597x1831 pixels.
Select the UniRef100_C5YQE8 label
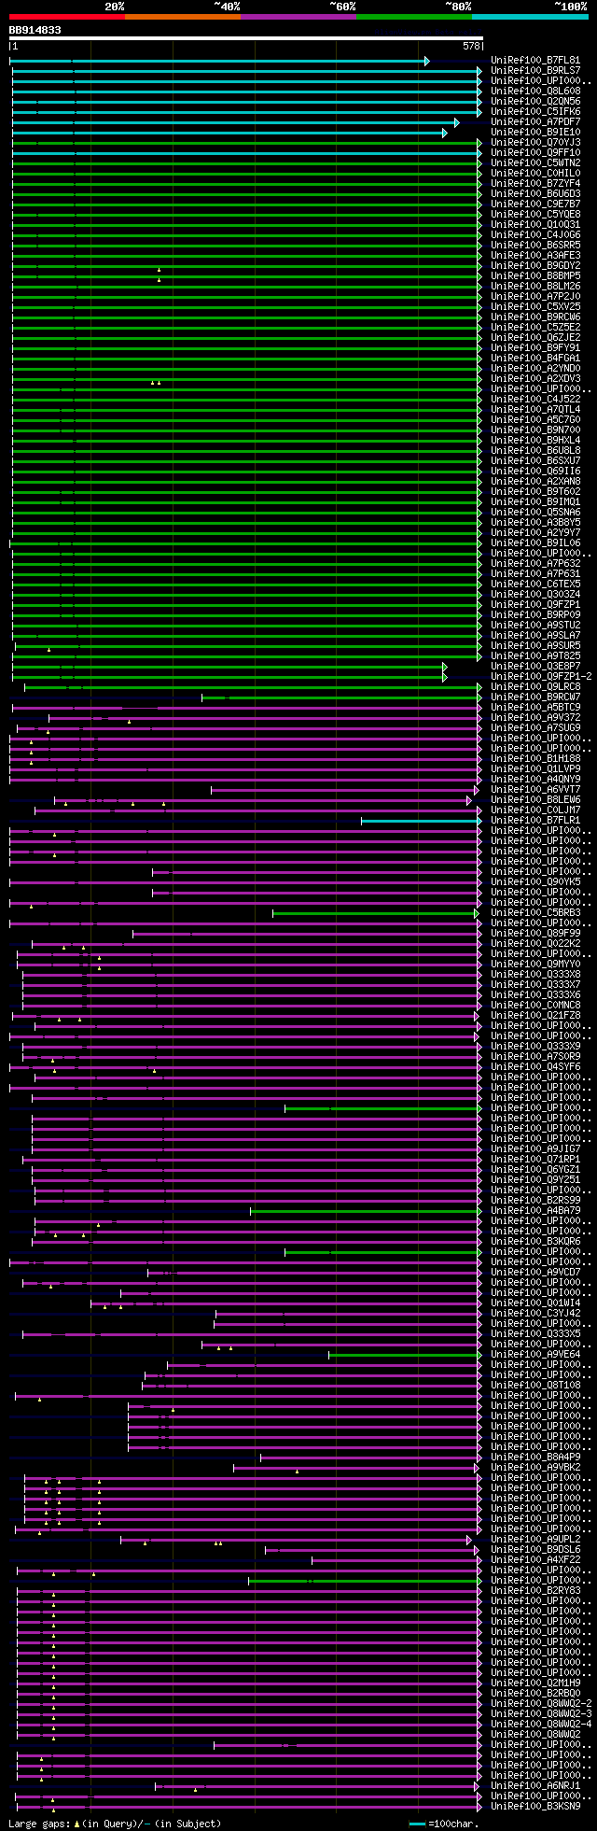pyautogui.click(x=535, y=215)
